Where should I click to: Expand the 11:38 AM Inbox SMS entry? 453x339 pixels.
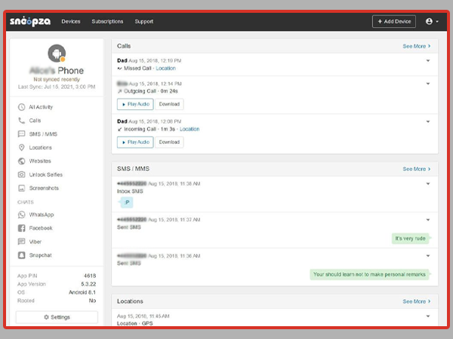[428, 184]
